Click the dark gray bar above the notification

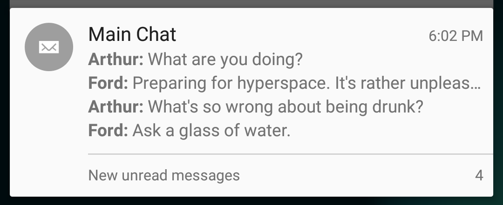251,4
